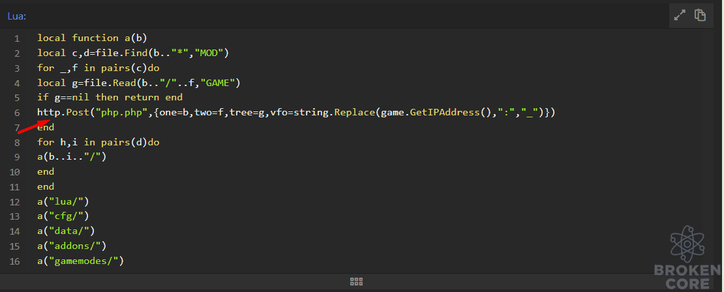This screenshot has height=292, width=724.
Task: Click the file.Read line with "GAME"
Action: click(139, 83)
